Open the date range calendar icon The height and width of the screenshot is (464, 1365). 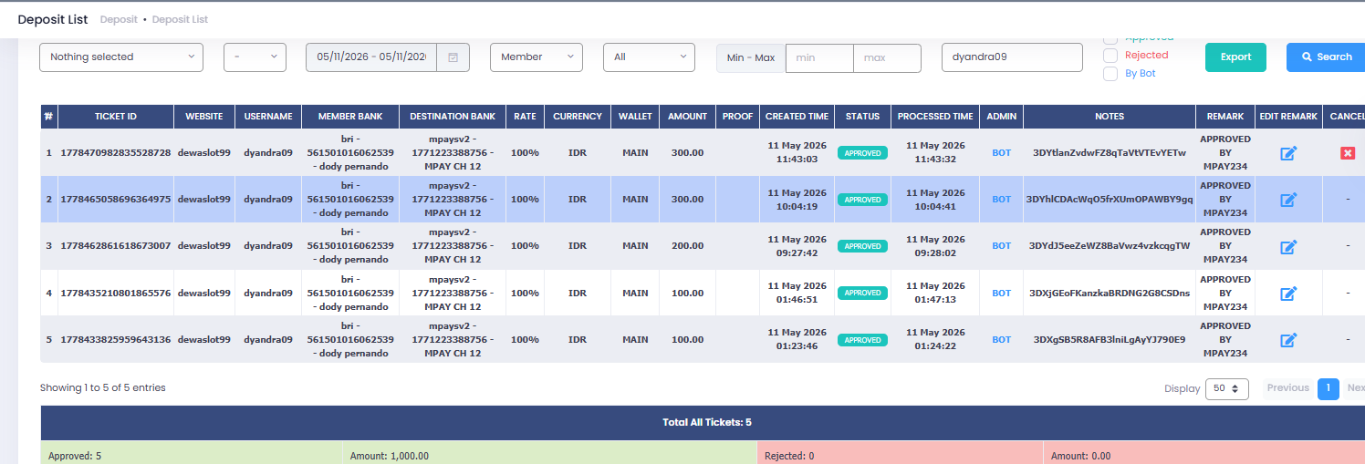453,57
